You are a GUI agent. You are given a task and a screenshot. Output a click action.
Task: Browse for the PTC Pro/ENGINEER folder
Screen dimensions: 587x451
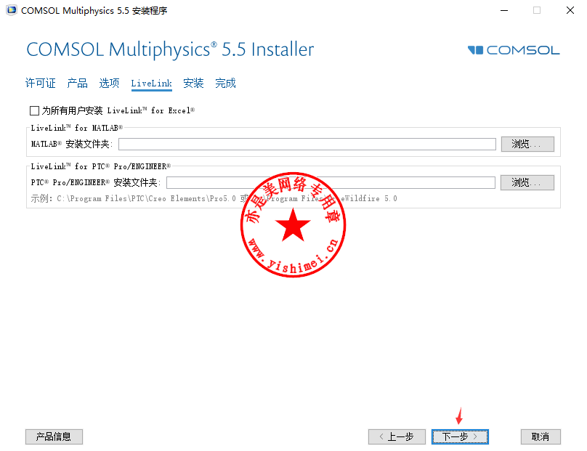pos(527,182)
